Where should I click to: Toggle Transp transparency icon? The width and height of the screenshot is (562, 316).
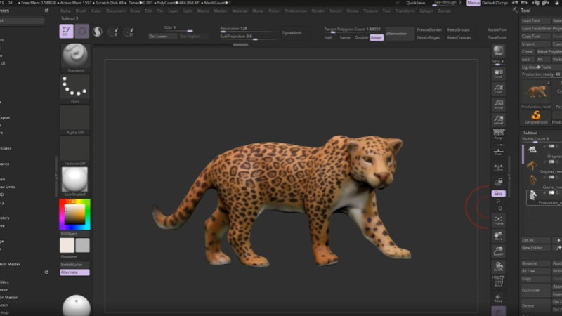pos(498,298)
